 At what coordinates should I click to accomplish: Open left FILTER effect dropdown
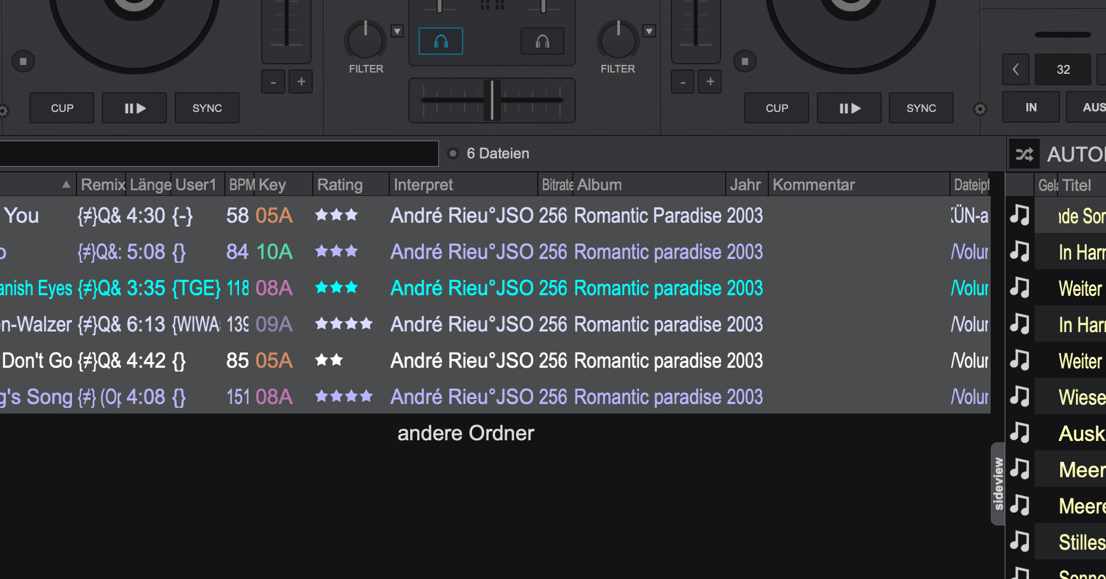[x=397, y=31]
